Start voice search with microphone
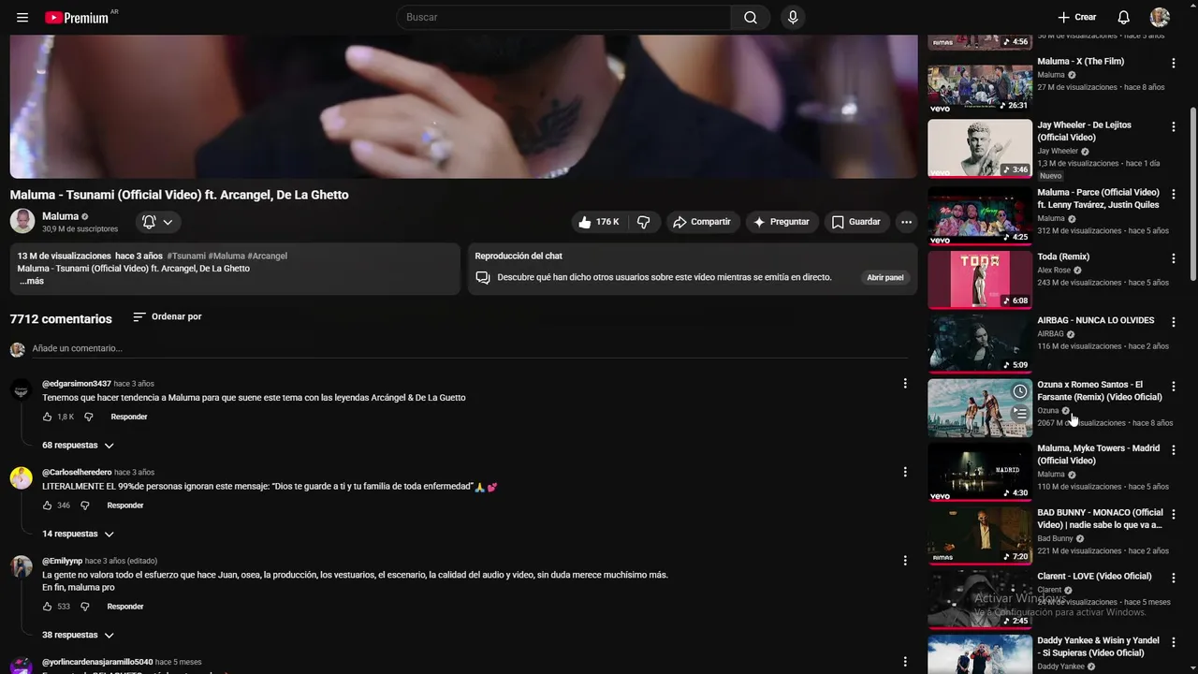Viewport: 1198px width, 674px height. [x=793, y=17]
